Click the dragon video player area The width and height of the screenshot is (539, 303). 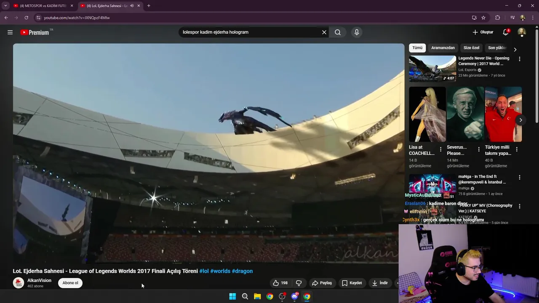click(208, 153)
